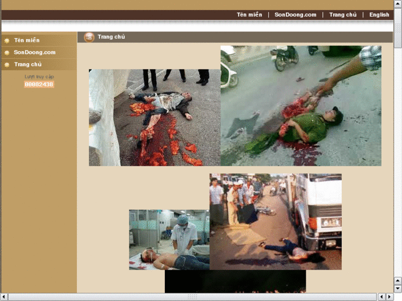Select Tên miền in the left sidebar menu

27,40
